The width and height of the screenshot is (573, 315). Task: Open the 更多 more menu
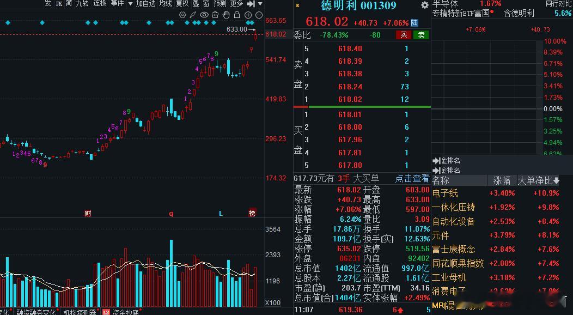tap(236, 3)
